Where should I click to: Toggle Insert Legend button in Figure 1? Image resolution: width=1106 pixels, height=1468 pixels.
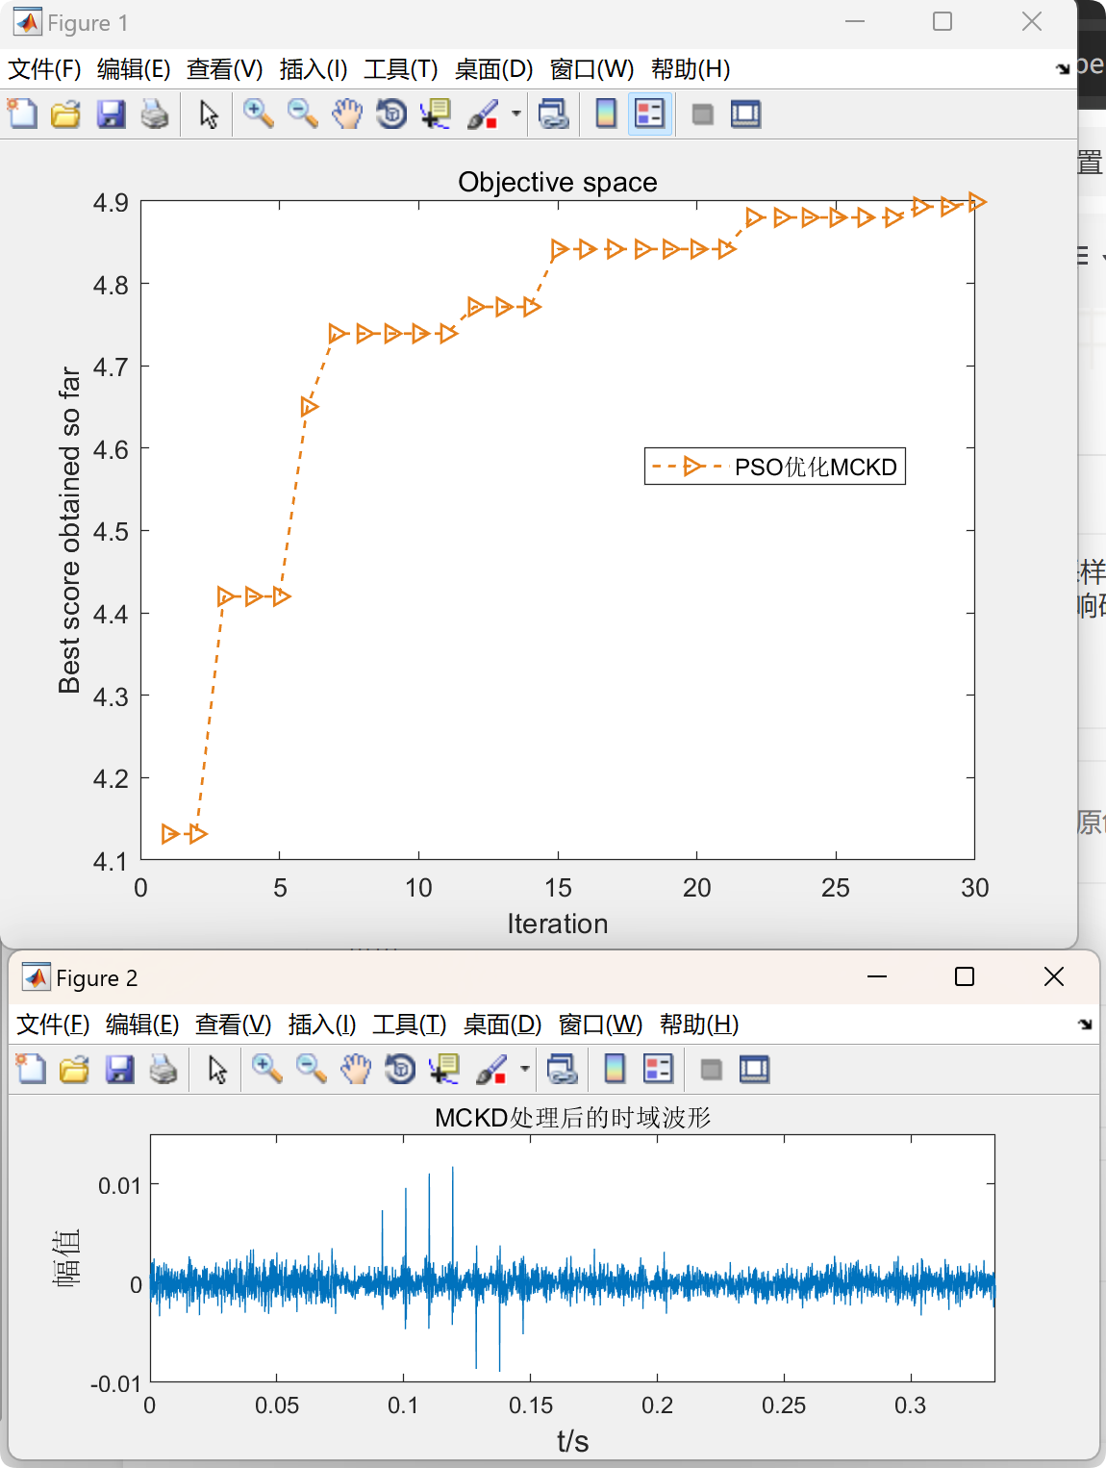point(650,114)
